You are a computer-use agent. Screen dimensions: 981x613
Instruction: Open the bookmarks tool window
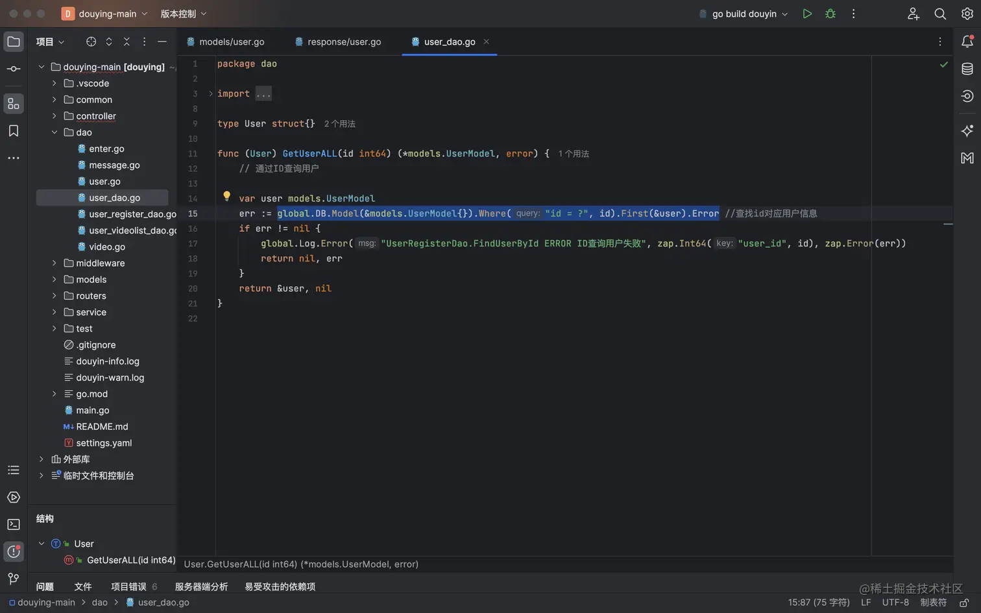click(x=14, y=130)
